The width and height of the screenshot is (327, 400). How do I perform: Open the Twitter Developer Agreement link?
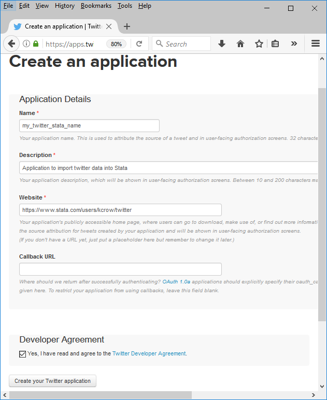tap(149, 353)
